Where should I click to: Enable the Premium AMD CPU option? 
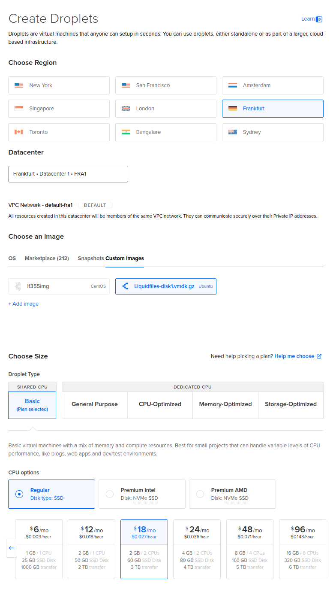pyautogui.click(x=200, y=494)
